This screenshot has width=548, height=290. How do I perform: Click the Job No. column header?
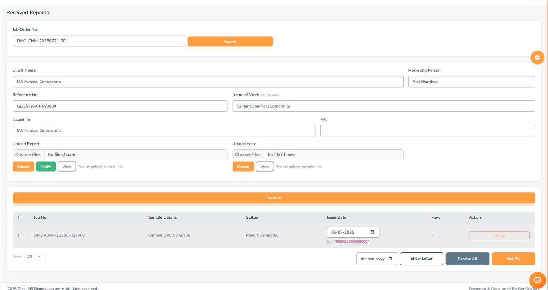[x=40, y=217]
